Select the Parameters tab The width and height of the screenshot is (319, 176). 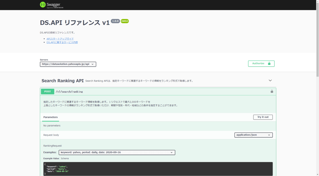[51, 117]
